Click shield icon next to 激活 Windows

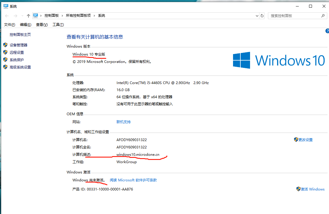298,189
